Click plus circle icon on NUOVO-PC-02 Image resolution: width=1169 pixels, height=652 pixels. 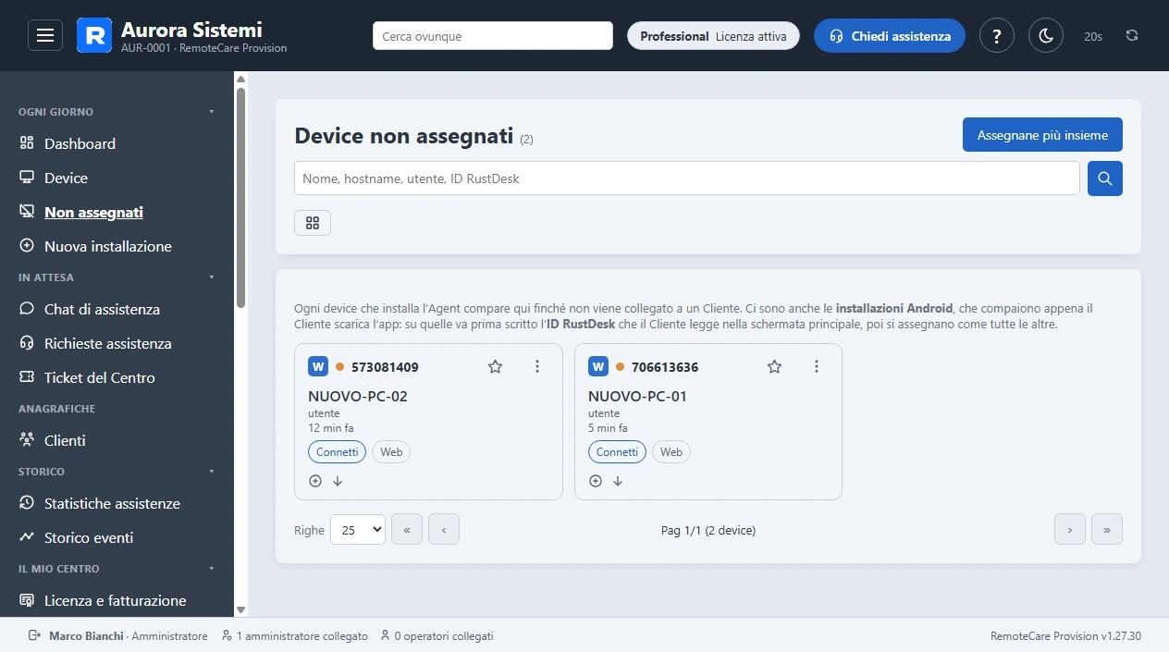(x=315, y=481)
